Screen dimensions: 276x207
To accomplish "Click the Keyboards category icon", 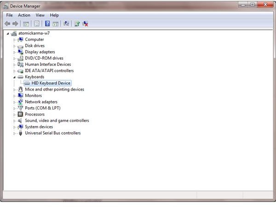I will (x=20, y=77).
